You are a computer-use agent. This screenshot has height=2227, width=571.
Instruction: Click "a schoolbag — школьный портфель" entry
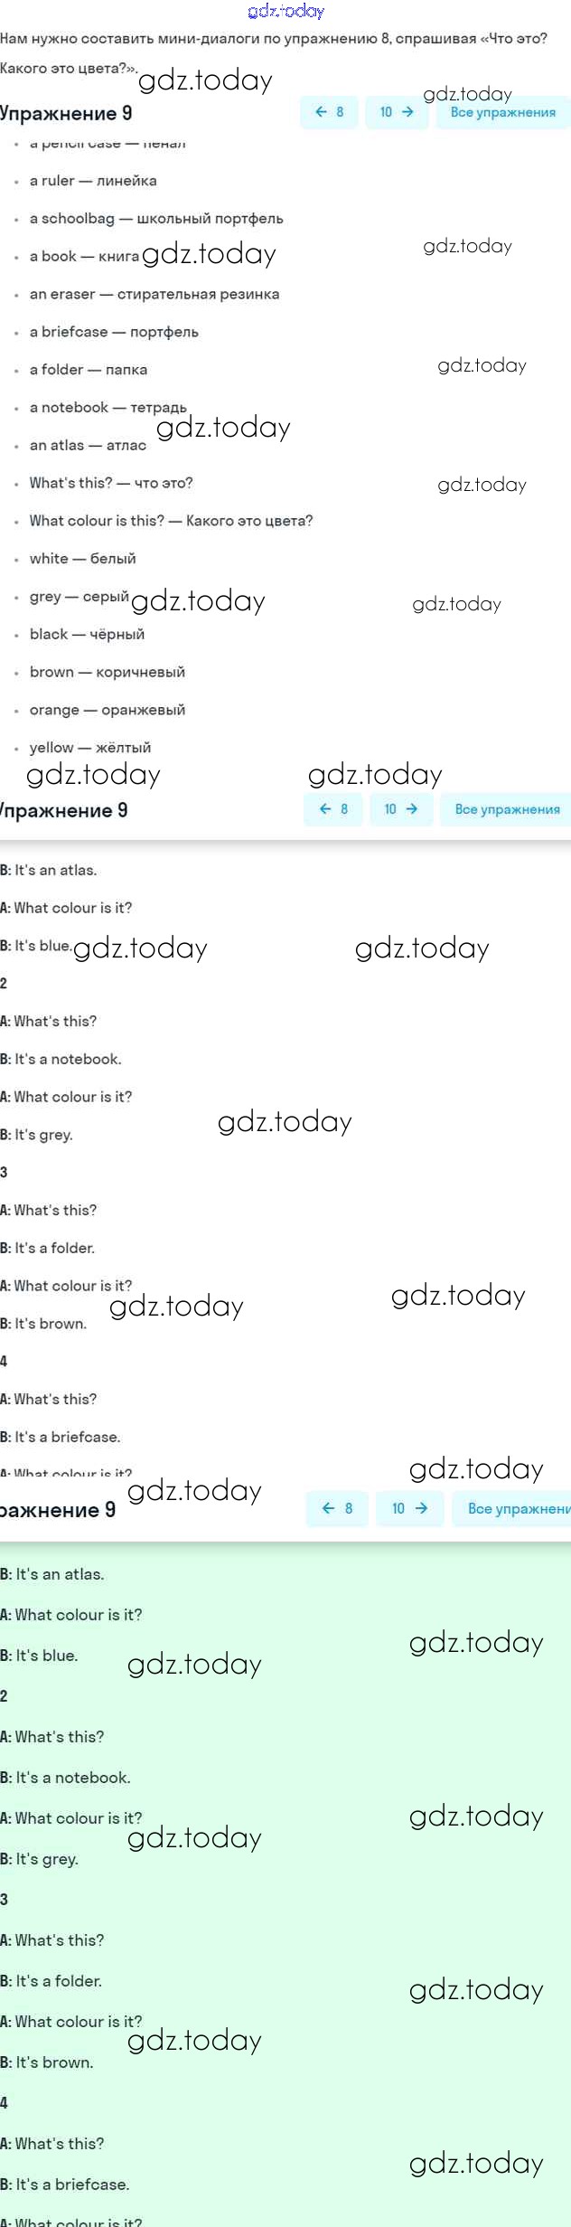coord(156,219)
